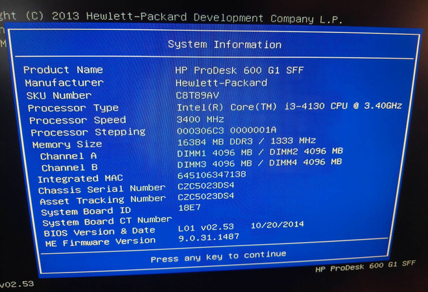Select the Product Name label
Viewport: 428px width, 292px height.
click(x=63, y=70)
